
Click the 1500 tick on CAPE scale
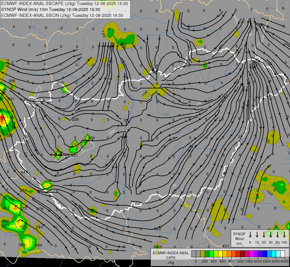coord(249,261)
